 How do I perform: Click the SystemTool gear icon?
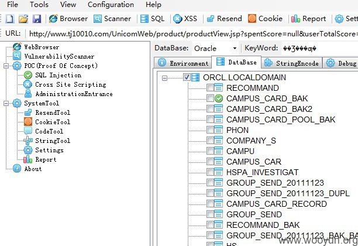[17, 103]
